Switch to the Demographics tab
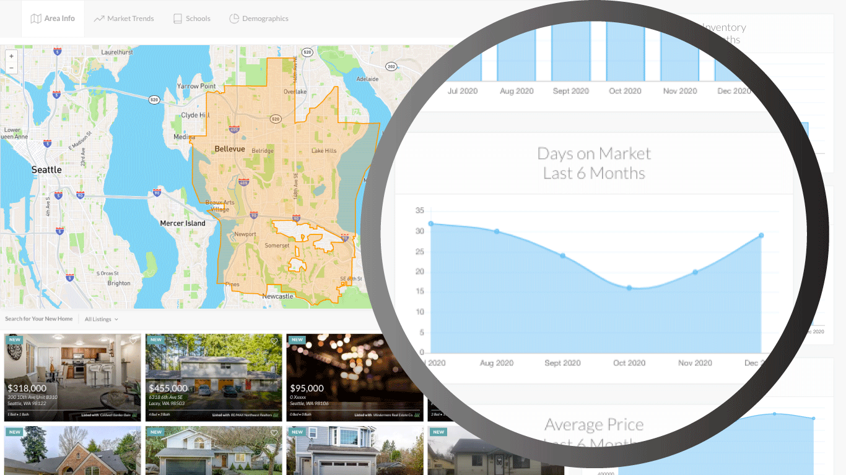 [x=259, y=19]
